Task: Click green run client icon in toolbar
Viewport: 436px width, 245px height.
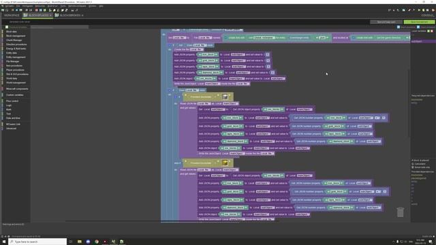Action: coord(419,10)
